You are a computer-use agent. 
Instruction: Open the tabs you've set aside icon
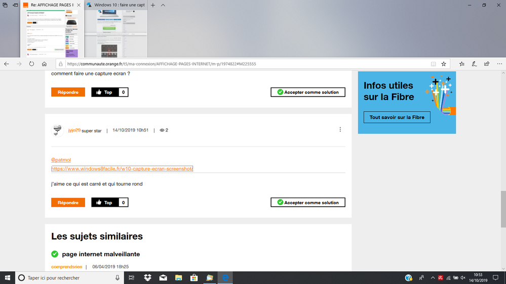(5, 5)
